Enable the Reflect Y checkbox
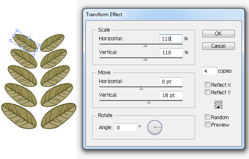The height and width of the screenshot is (159, 249). coord(207,92)
